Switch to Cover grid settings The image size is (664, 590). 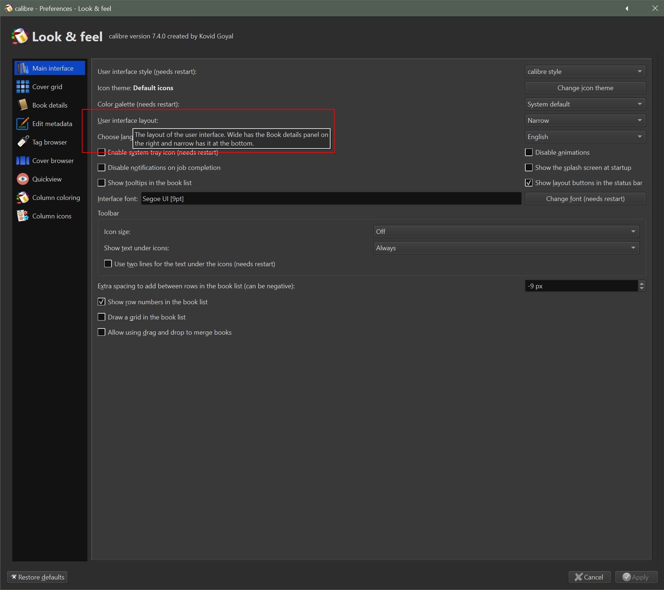pos(50,87)
